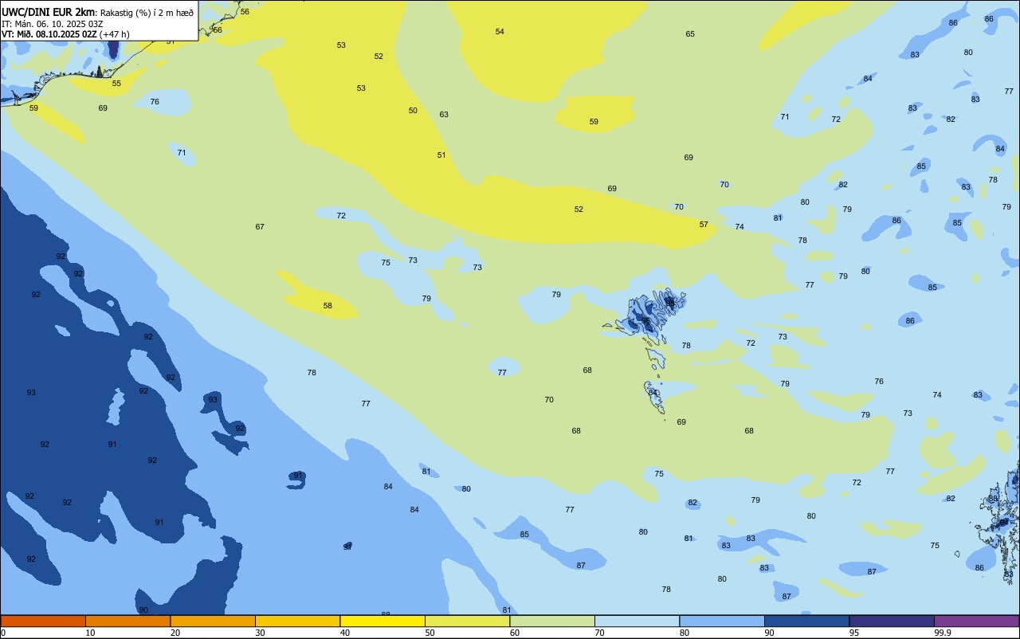Click the legend tick label '0'
Viewport: 1020px width, 639px height.
[x=3, y=633]
